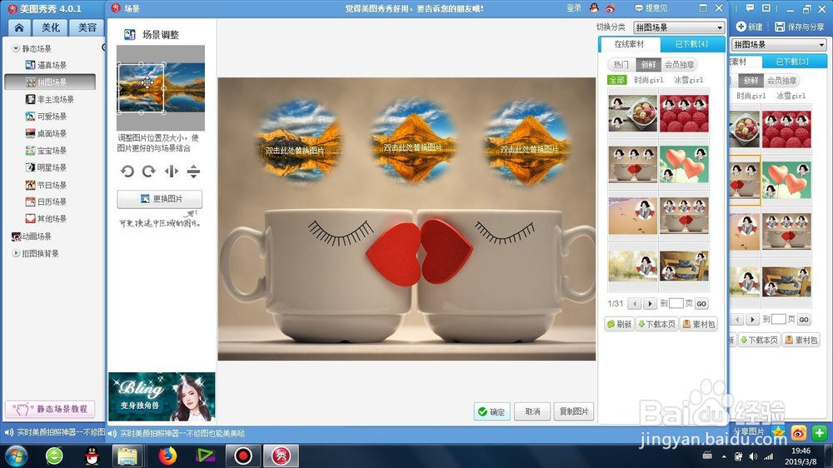Click the page number input in the dialog
Viewport: 833px width, 468px height.
pyautogui.click(x=676, y=303)
